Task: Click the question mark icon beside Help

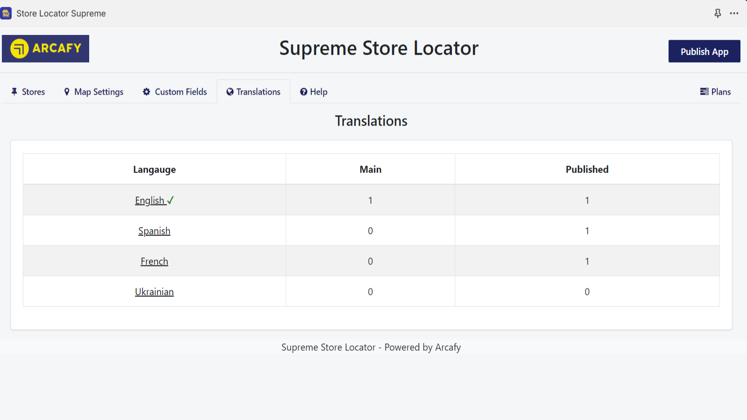Action: [x=303, y=92]
